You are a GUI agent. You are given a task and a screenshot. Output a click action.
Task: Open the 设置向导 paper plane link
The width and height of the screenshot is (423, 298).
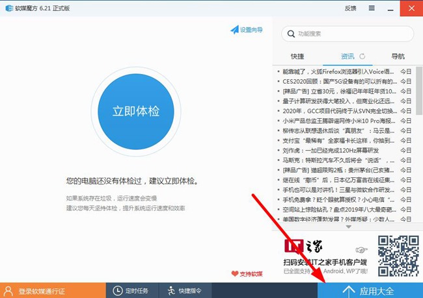tap(247, 30)
